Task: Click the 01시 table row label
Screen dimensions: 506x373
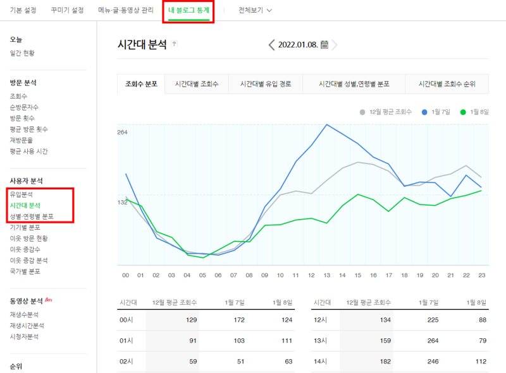Action: click(x=126, y=340)
